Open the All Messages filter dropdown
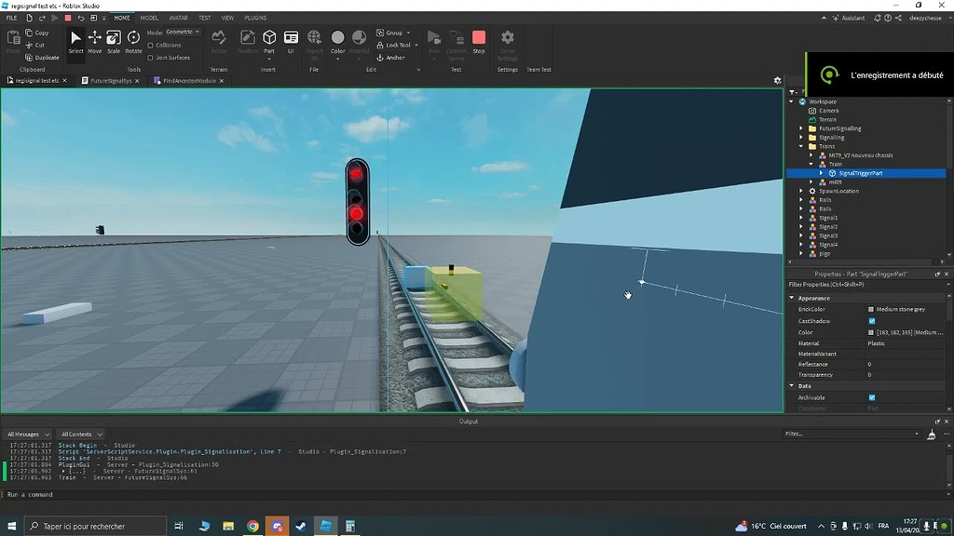The width and height of the screenshot is (954, 536). click(28, 434)
